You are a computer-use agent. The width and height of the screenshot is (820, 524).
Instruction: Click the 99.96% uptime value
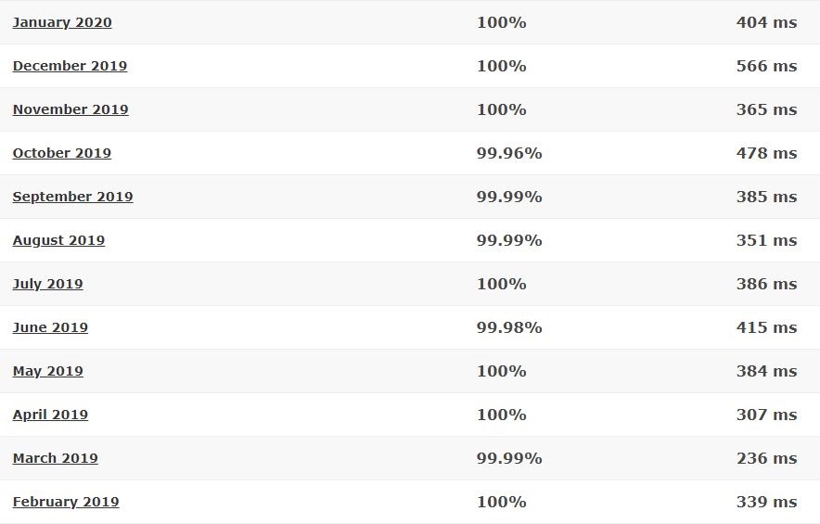coord(509,153)
